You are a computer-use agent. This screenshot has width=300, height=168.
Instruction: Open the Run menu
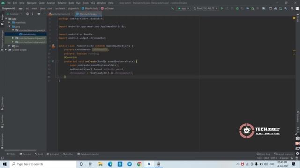click(78, 3)
